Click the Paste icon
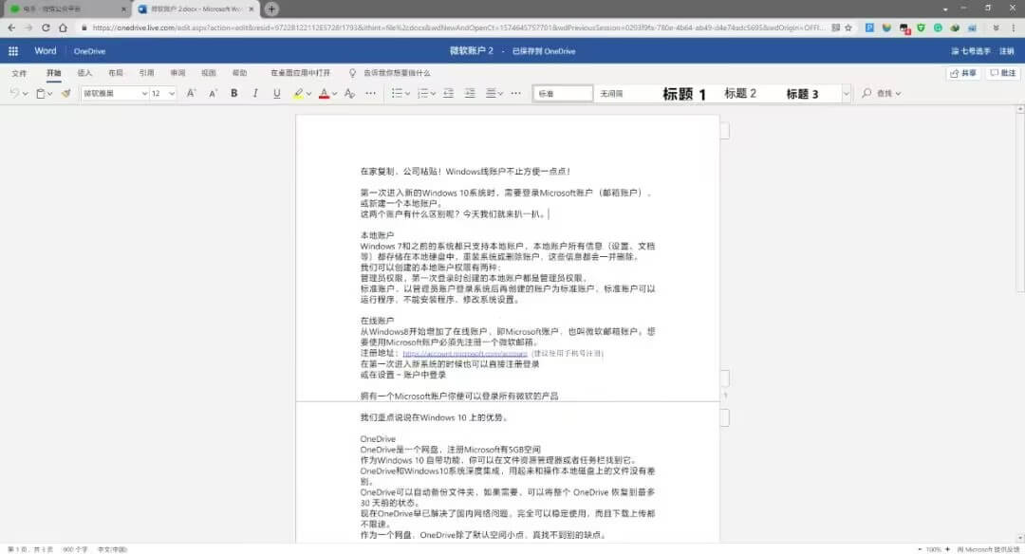Viewport: 1025px width, 554px height. (40, 92)
